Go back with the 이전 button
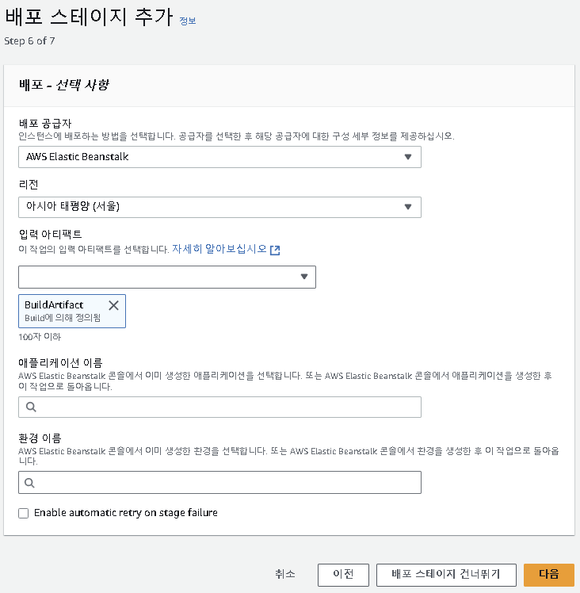 (x=343, y=575)
